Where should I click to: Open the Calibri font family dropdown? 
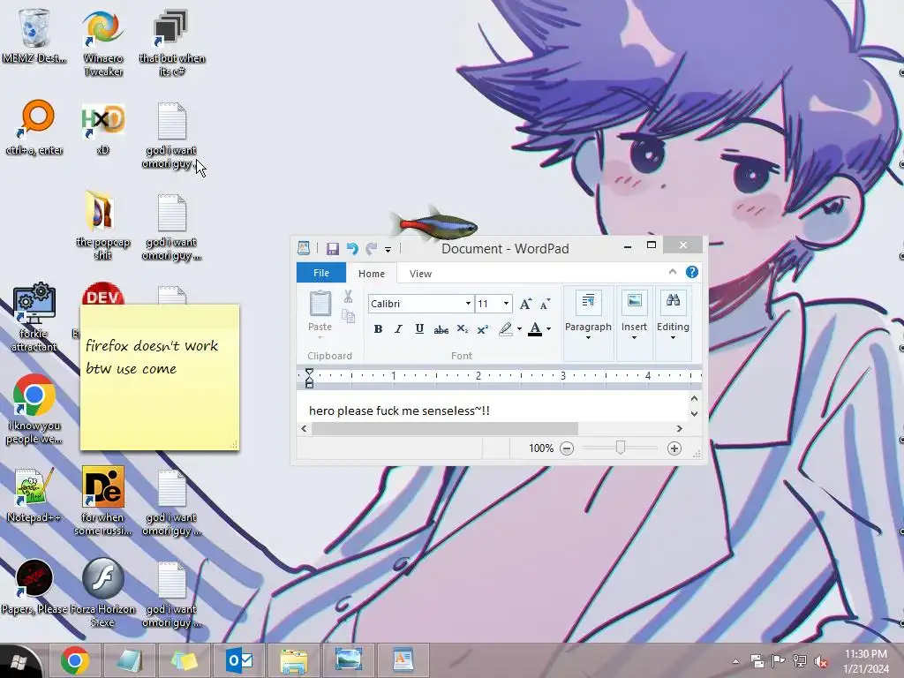[468, 304]
